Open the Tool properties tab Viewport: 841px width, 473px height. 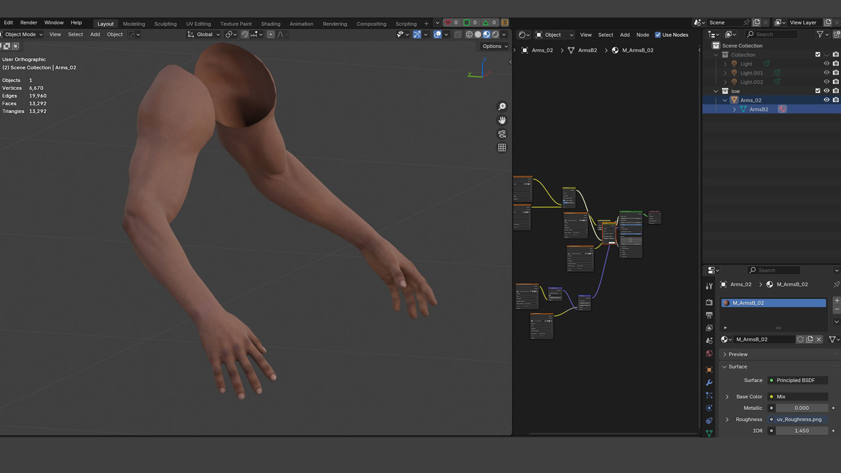click(709, 286)
